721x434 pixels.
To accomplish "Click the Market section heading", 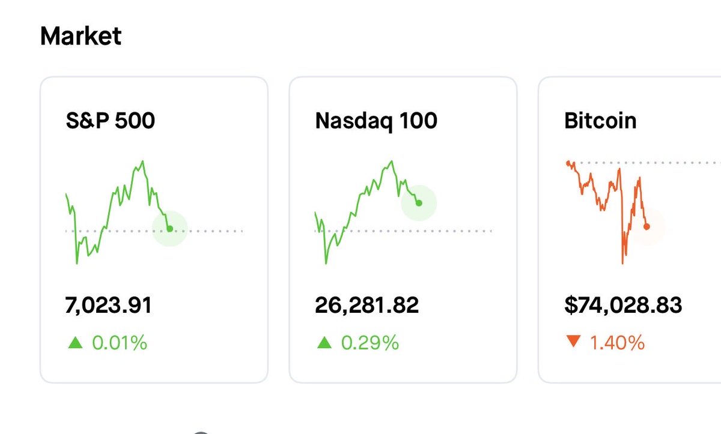I will click(x=81, y=37).
